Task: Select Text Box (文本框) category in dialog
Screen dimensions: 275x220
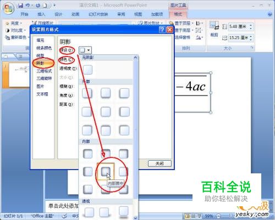Action: click(42, 94)
